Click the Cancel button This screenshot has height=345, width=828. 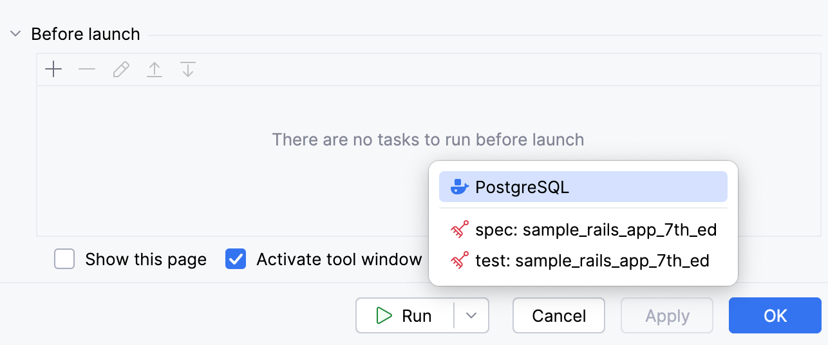(559, 315)
